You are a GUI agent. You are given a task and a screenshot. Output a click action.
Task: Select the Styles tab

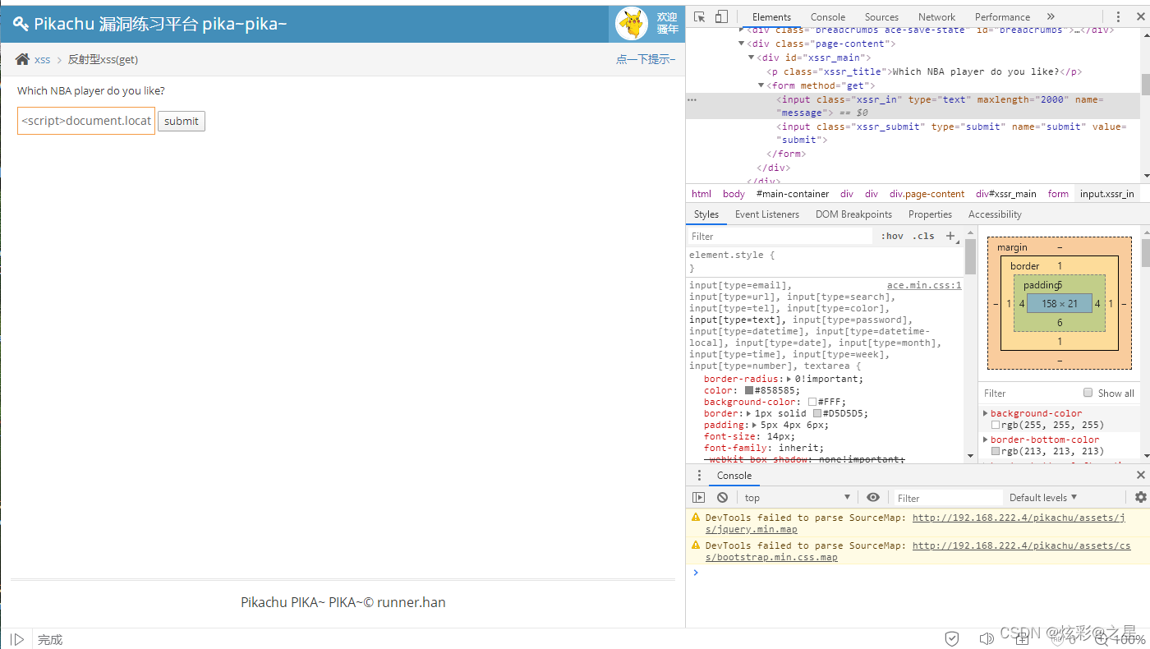pyautogui.click(x=706, y=214)
